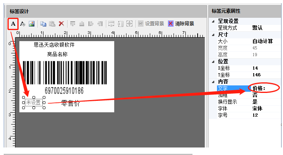This screenshot has height=155, width=283.
Task: Collapse the 尺寸 property group
Action: (x=213, y=35)
